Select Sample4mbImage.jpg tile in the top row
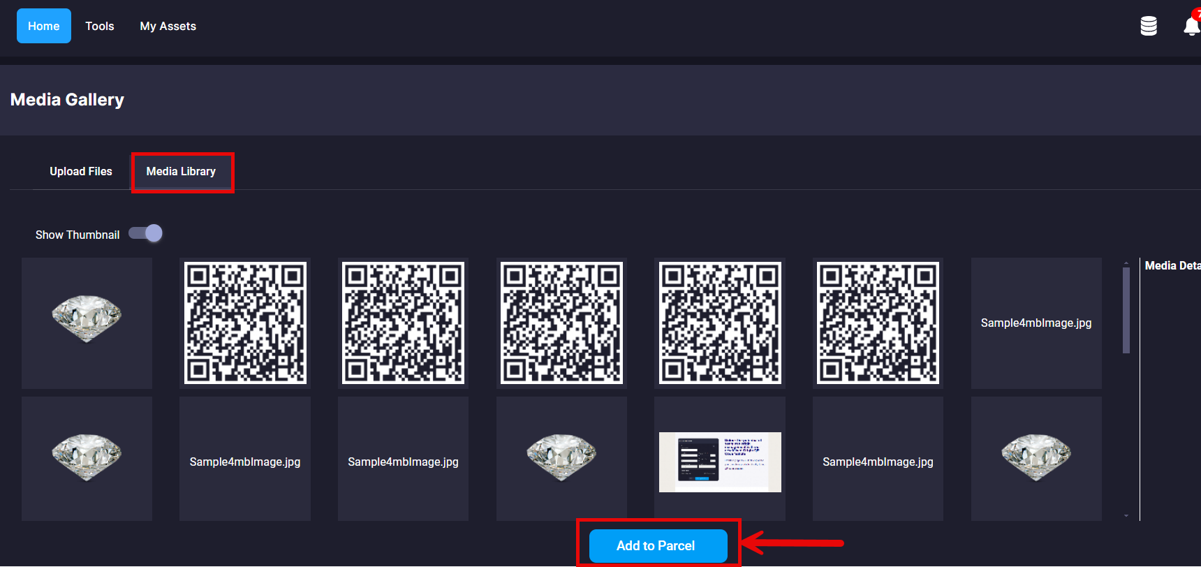This screenshot has width=1201, height=567. 1036,323
